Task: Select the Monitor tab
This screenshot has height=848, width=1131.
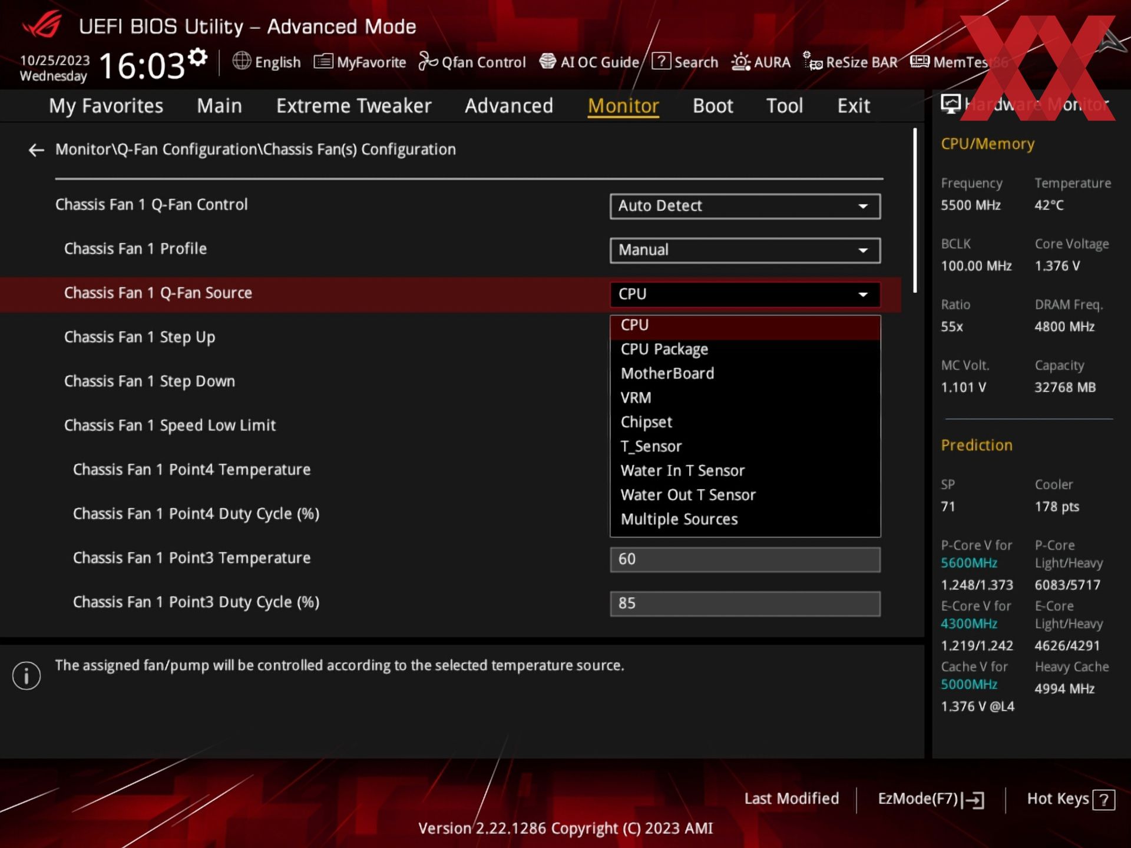Action: (x=623, y=106)
